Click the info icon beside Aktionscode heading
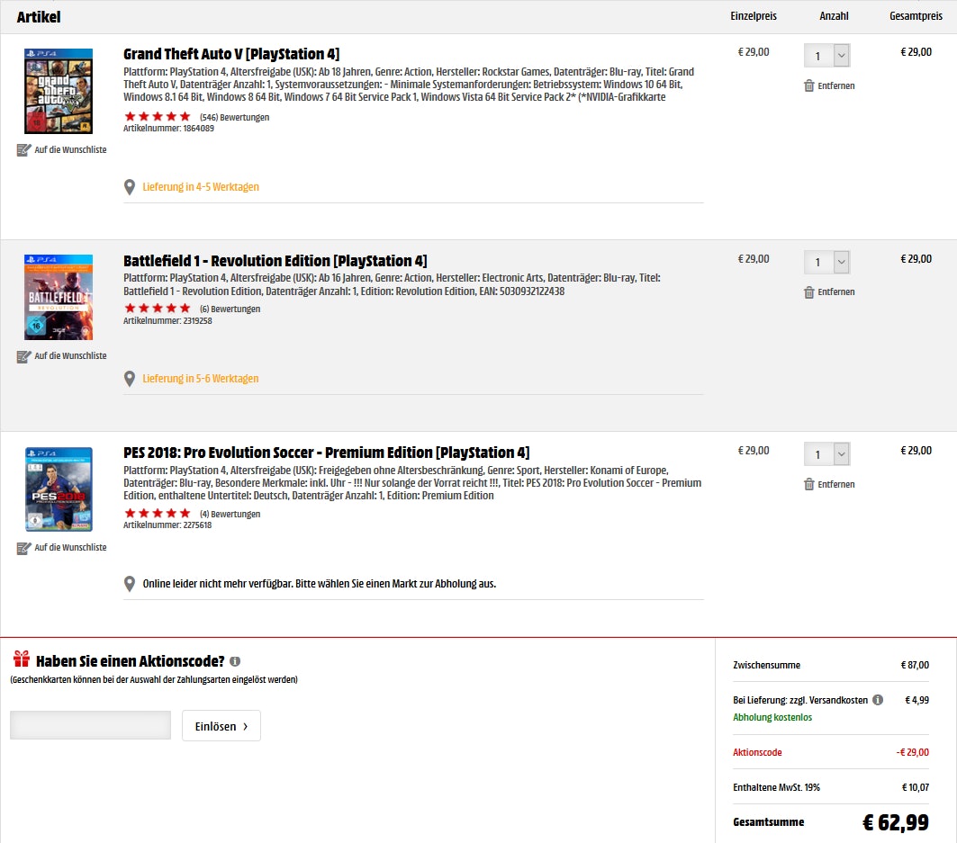Viewport: 957px width, 843px height. click(x=235, y=661)
